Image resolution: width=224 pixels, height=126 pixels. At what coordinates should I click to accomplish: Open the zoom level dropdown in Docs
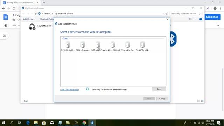[15, 25]
